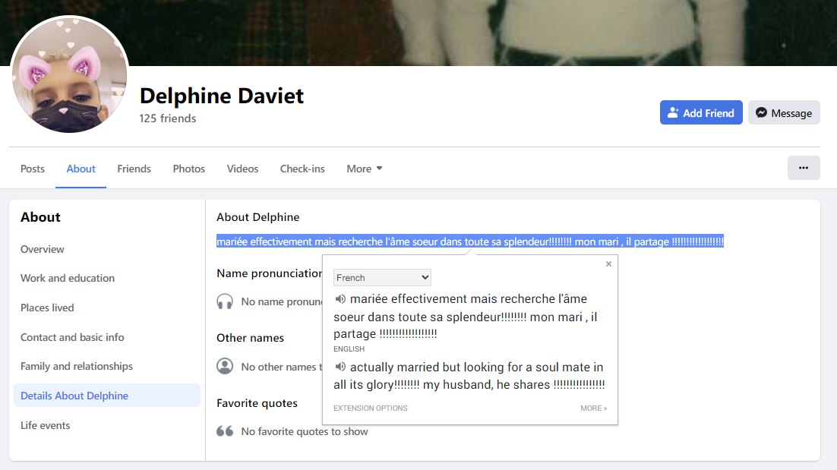Open Extension Options link
The height and width of the screenshot is (470, 837).
click(x=371, y=408)
